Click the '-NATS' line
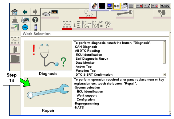This screenshot has width=174, height=119. (x=79, y=107)
